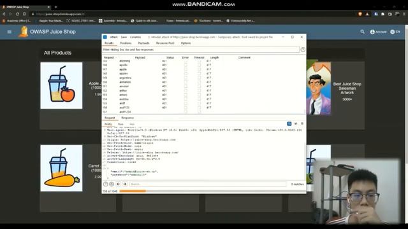Open help icon beside filter bar
408x229 pixels.
(303, 50)
